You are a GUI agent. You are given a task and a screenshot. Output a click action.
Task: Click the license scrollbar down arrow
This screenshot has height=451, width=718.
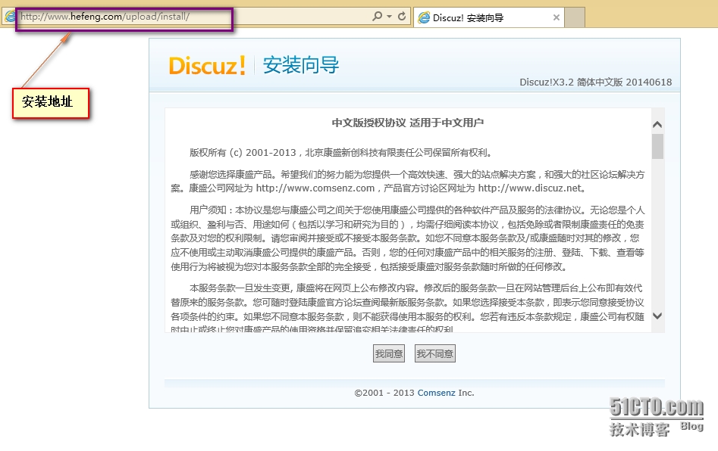(657, 316)
